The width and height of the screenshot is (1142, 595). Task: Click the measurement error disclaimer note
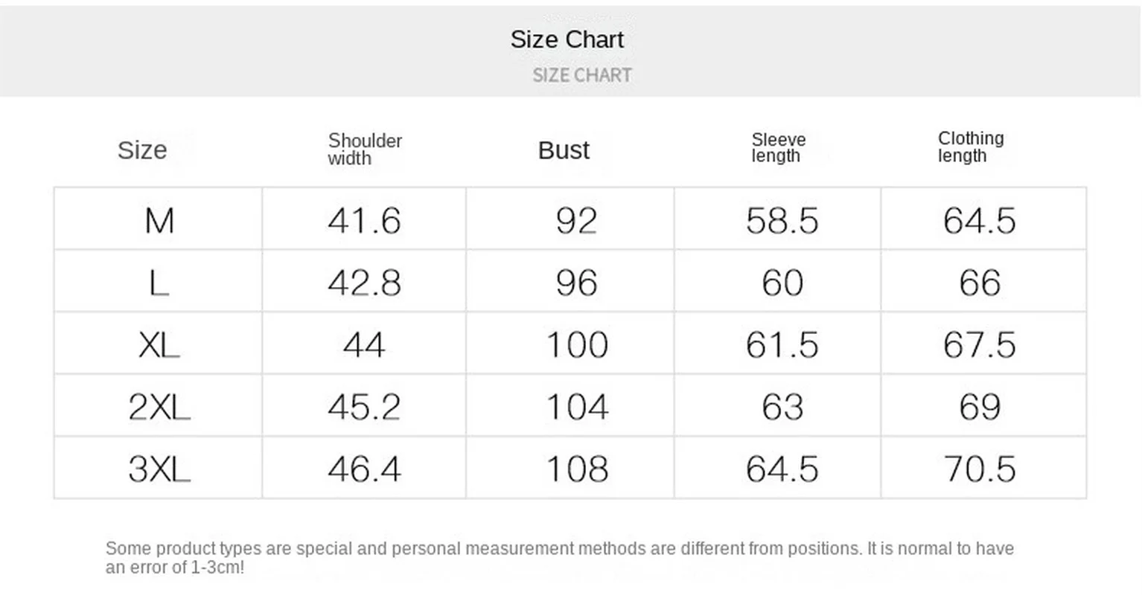click(x=559, y=558)
